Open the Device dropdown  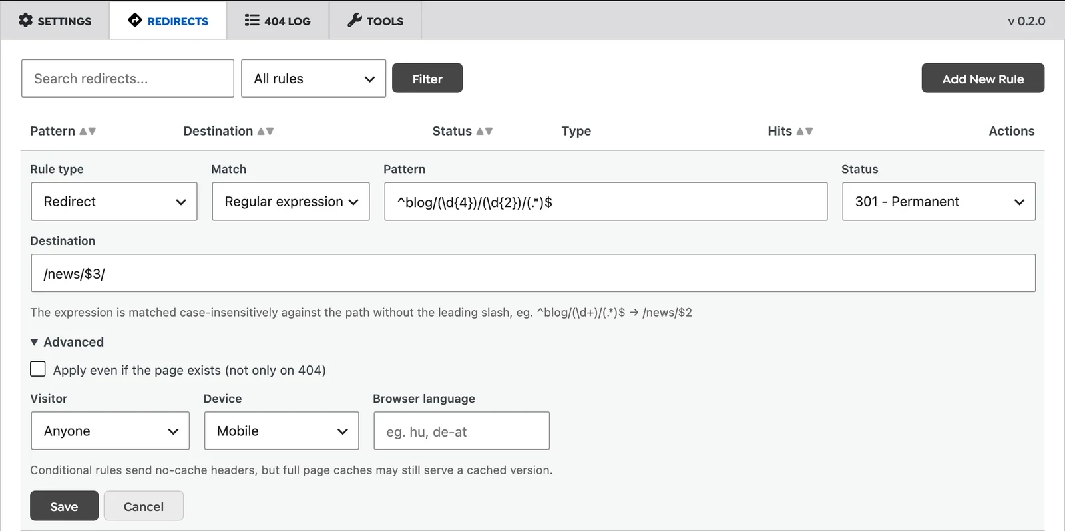282,431
